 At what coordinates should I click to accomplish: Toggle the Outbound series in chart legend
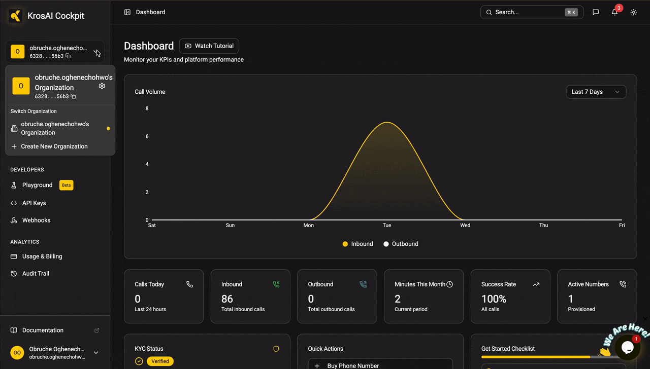click(x=401, y=244)
